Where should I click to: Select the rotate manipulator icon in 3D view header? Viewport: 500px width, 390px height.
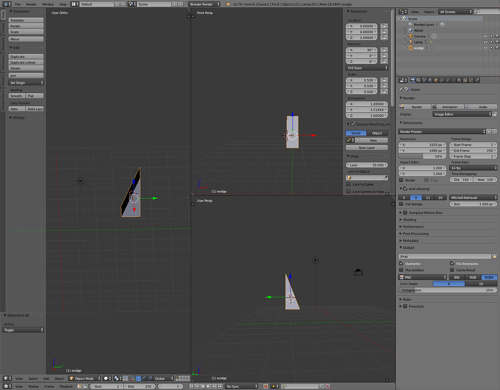pos(144,378)
